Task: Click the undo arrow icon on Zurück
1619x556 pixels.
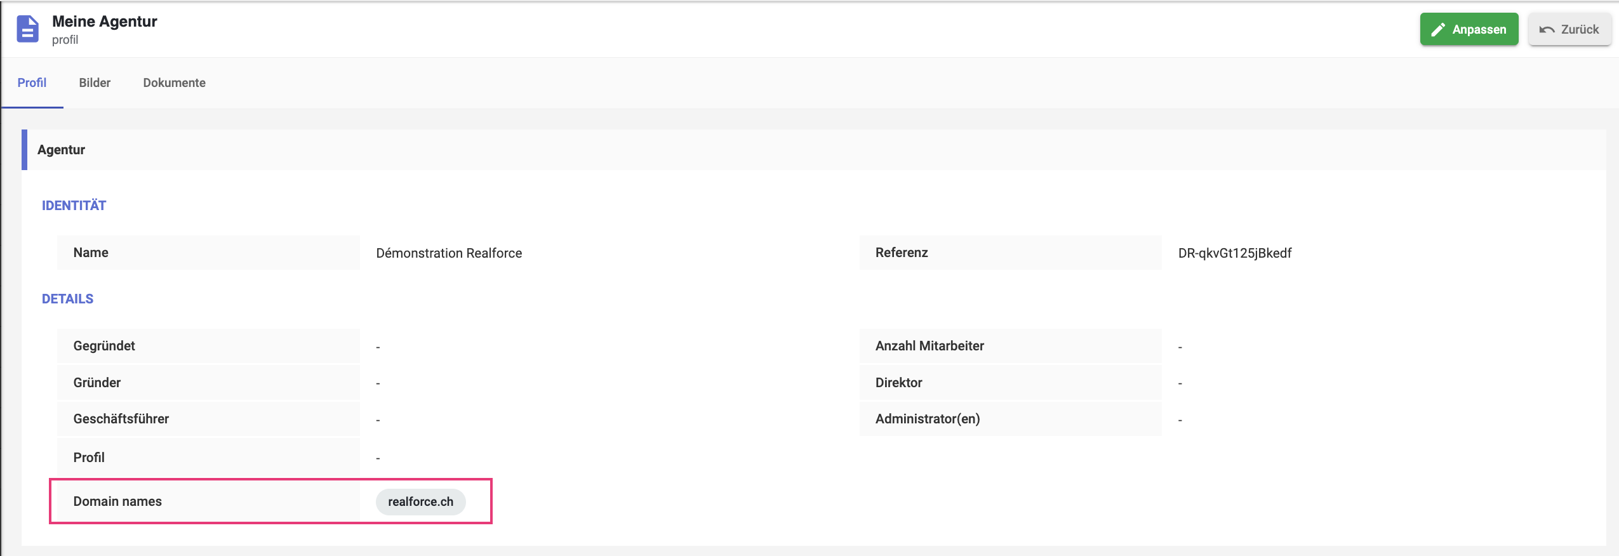Action: (1547, 30)
